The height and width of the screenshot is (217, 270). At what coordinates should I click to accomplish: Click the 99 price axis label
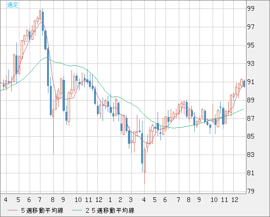coord(251,8)
